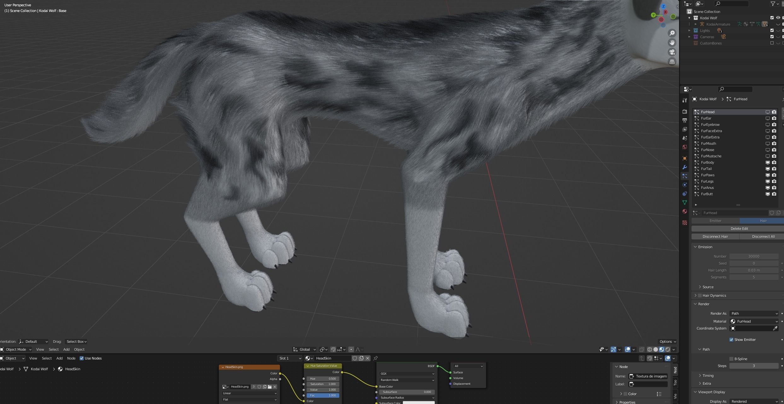The height and width of the screenshot is (404, 784).
Task: Click the pin icon in node editor header
Action: [x=375, y=358]
